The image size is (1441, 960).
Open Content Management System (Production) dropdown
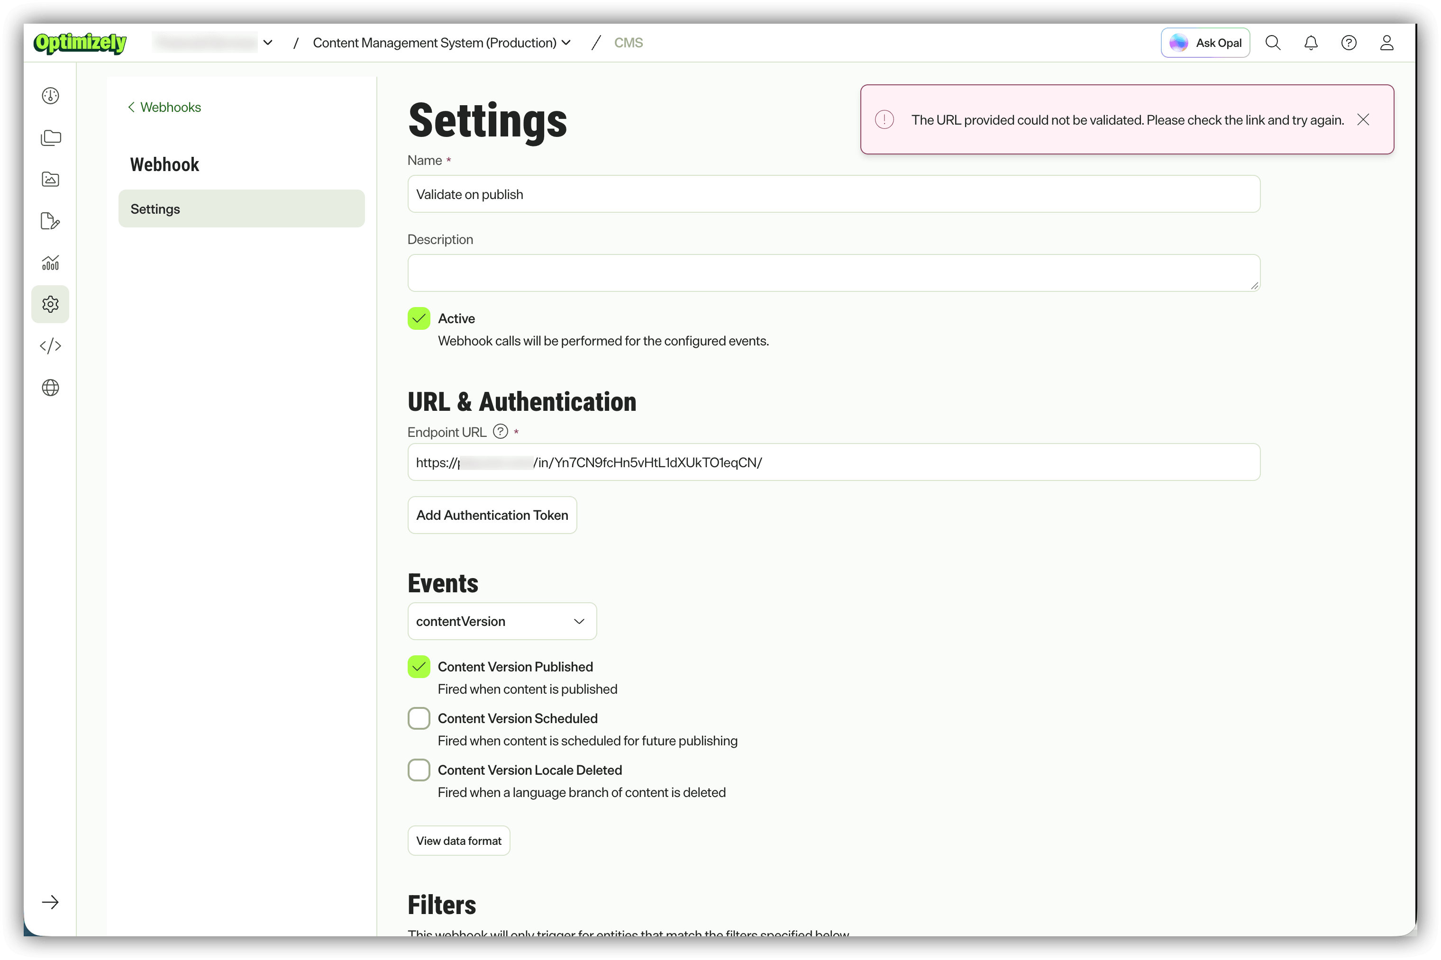pos(442,43)
